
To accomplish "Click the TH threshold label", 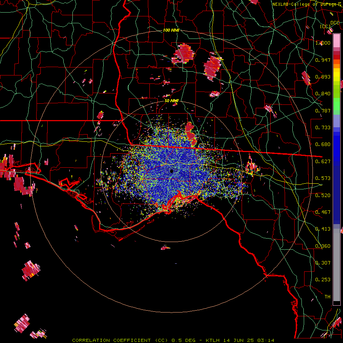I will [x=327, y=297].
